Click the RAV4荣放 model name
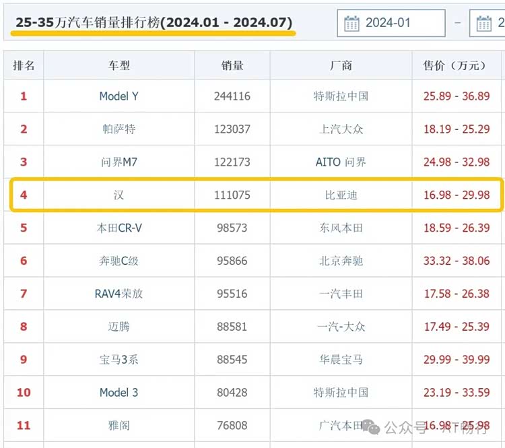Screen dimensions: 505x448 click(119, 294)
